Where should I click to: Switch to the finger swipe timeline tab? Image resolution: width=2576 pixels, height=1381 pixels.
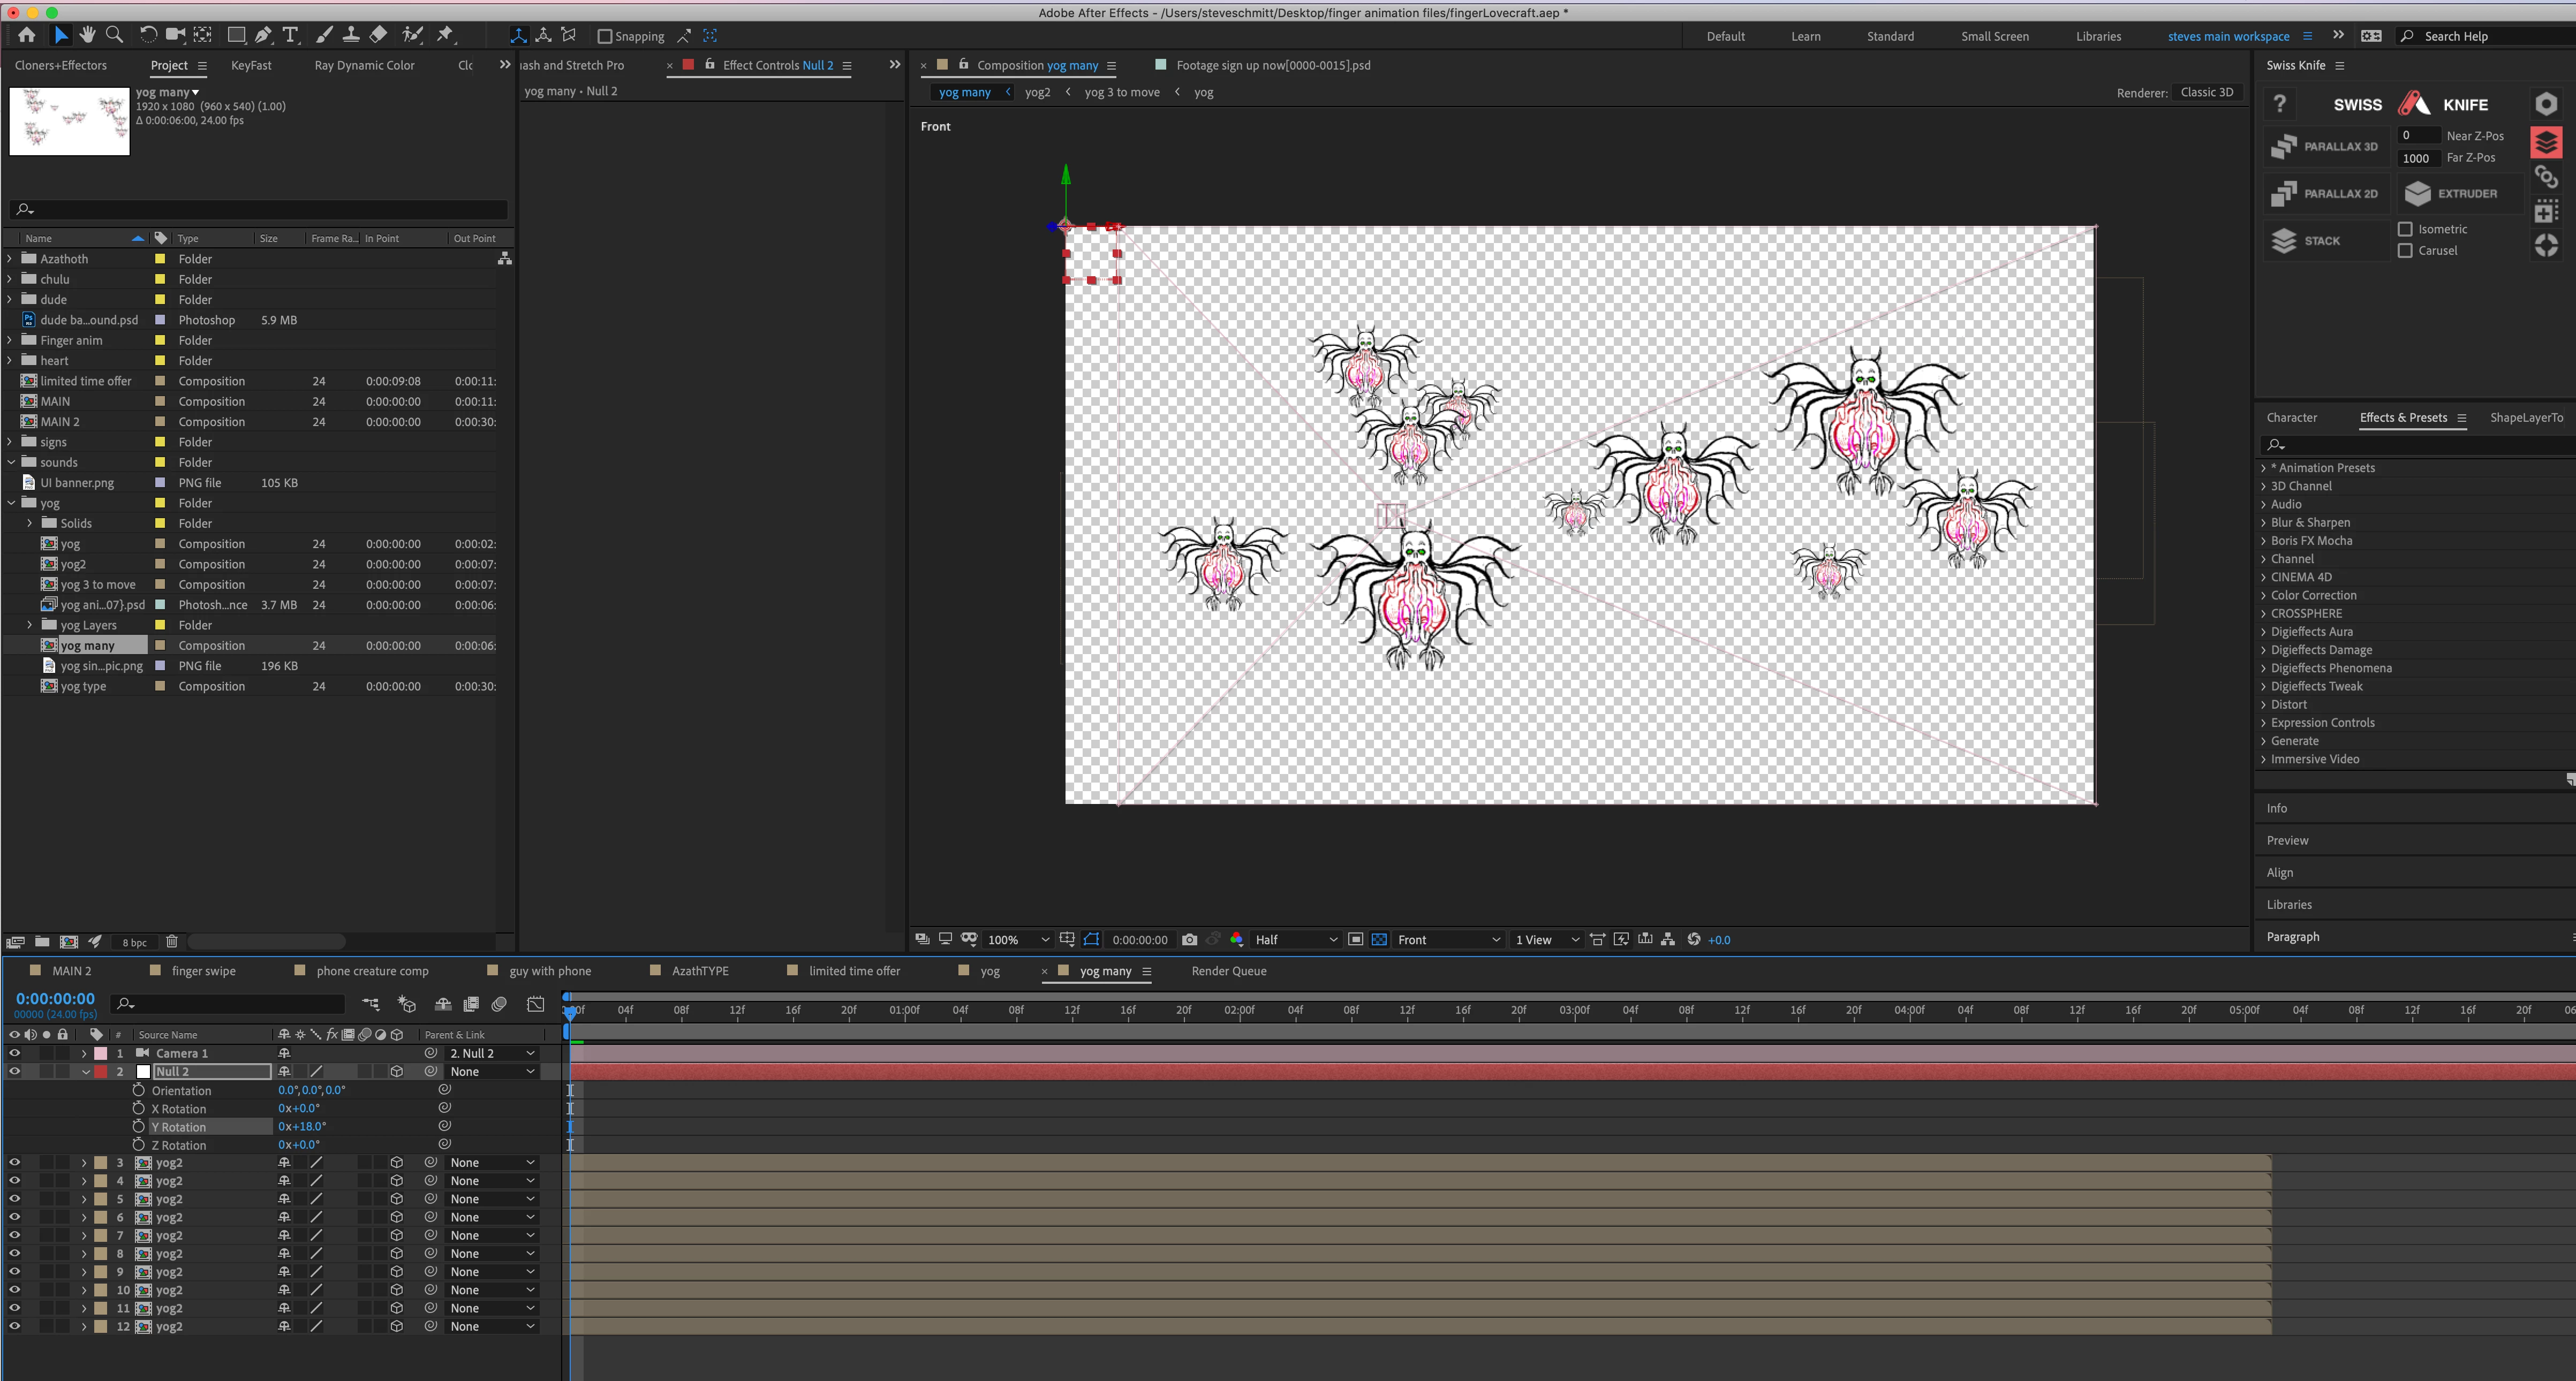[203, 971]
